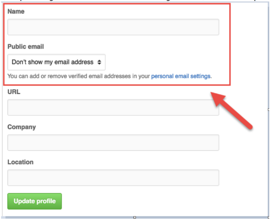Open the personal email settings link
Screen dimensions: 272x221
pos(181,76)
